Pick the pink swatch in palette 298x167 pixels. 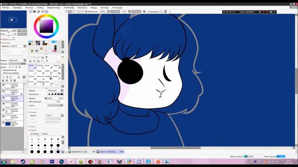coord(46,51)
